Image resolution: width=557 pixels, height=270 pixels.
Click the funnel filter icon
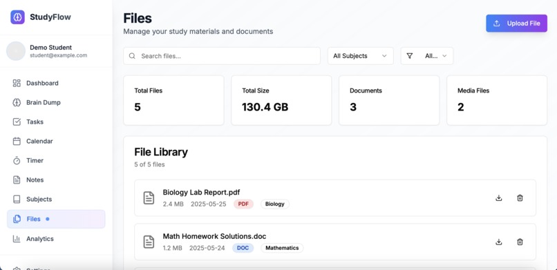[410, 56]
